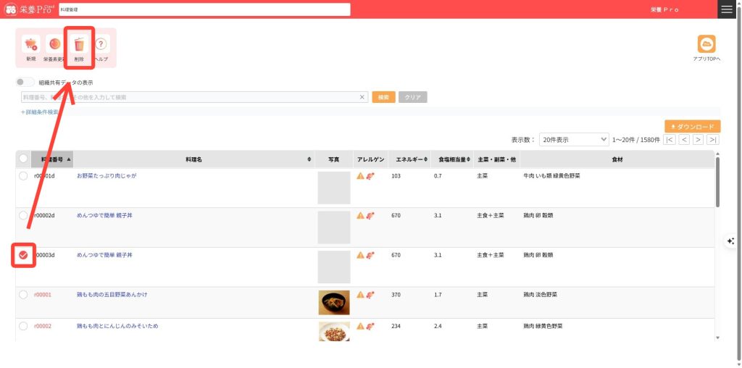Jump to first page with |< button
Viewport: 742px width, 368px height.
tap(670, 140)
